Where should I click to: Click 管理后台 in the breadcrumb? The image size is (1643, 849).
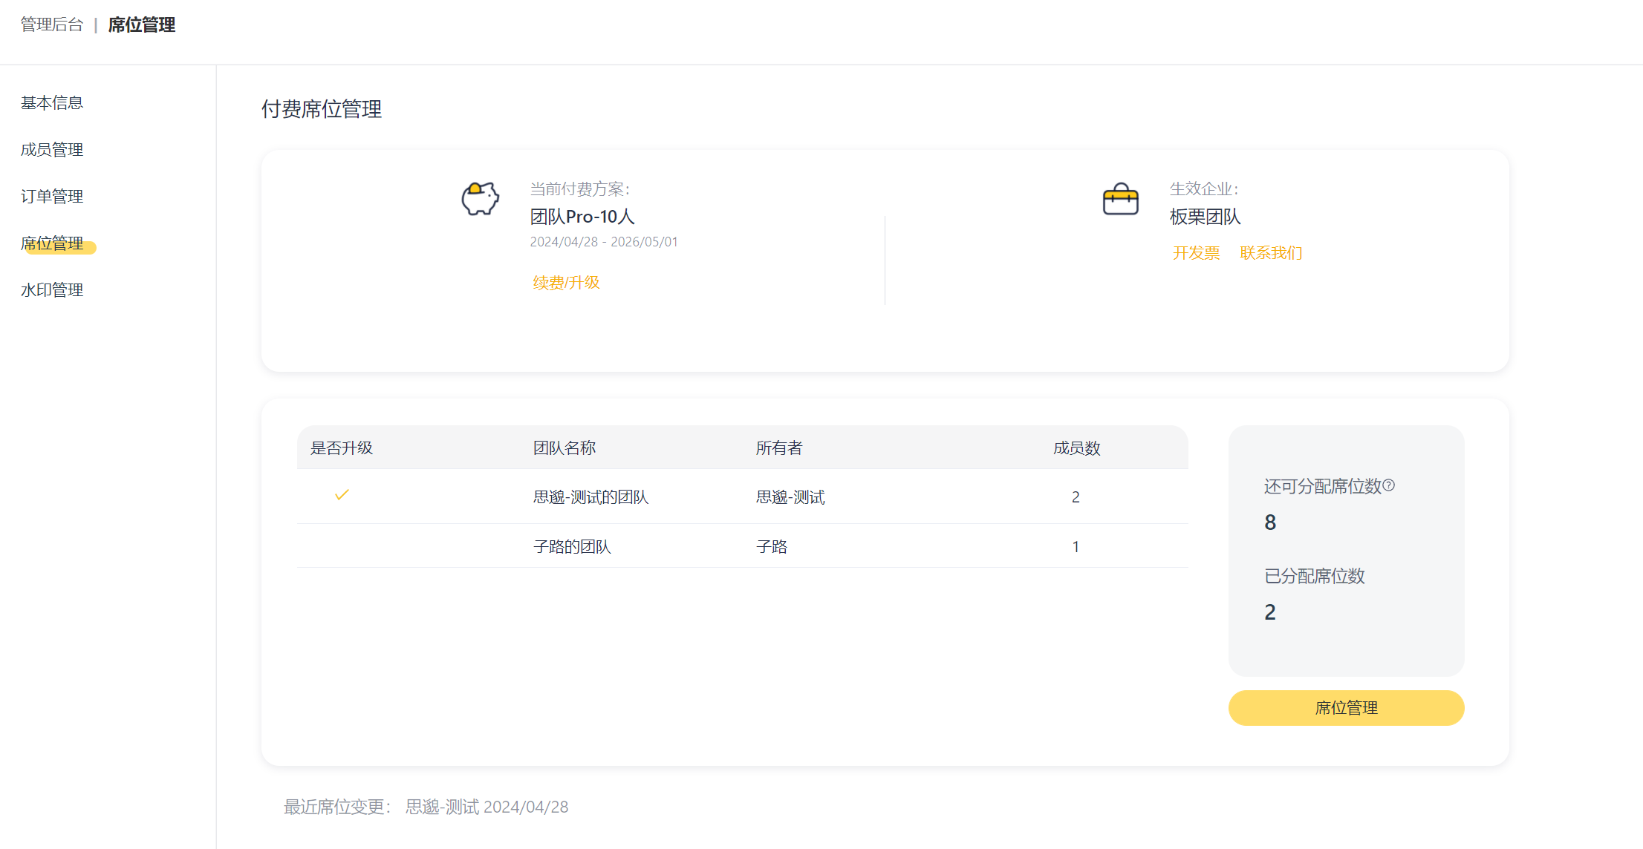[x=52, y=25]
